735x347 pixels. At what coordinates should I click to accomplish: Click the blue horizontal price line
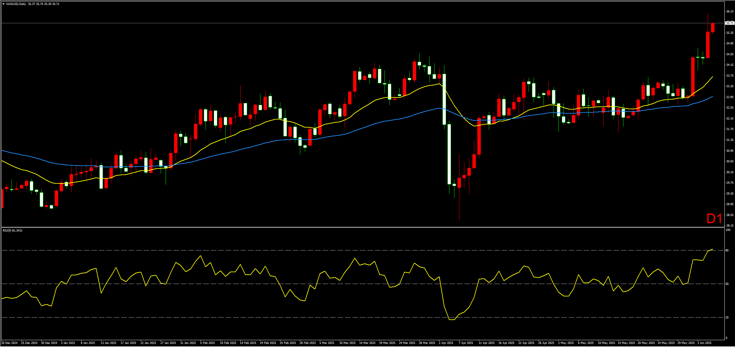coord(363,23)
